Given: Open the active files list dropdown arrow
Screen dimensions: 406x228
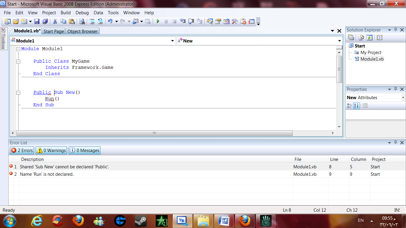Looking at the screenshot, I should (333, 31).
